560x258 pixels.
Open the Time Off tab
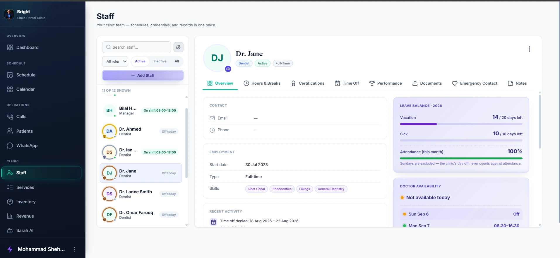click(x=347, y=83)
